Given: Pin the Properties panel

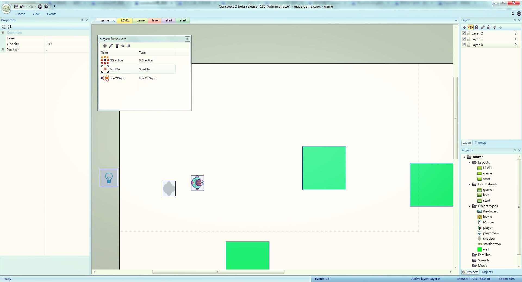Looking at the screenshot, I should click(x=82, y=20).
